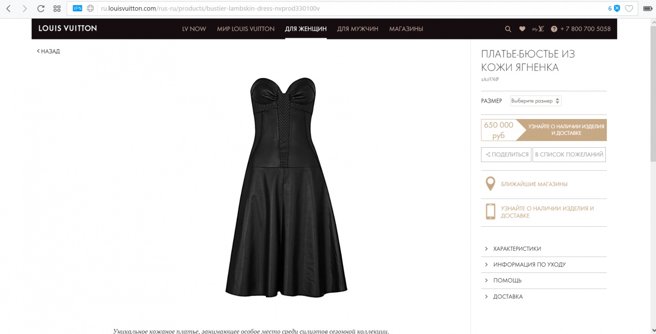This screenshot has width=656, height=334.
Task: Expand the Характеристики section
Action: (517, 249)
